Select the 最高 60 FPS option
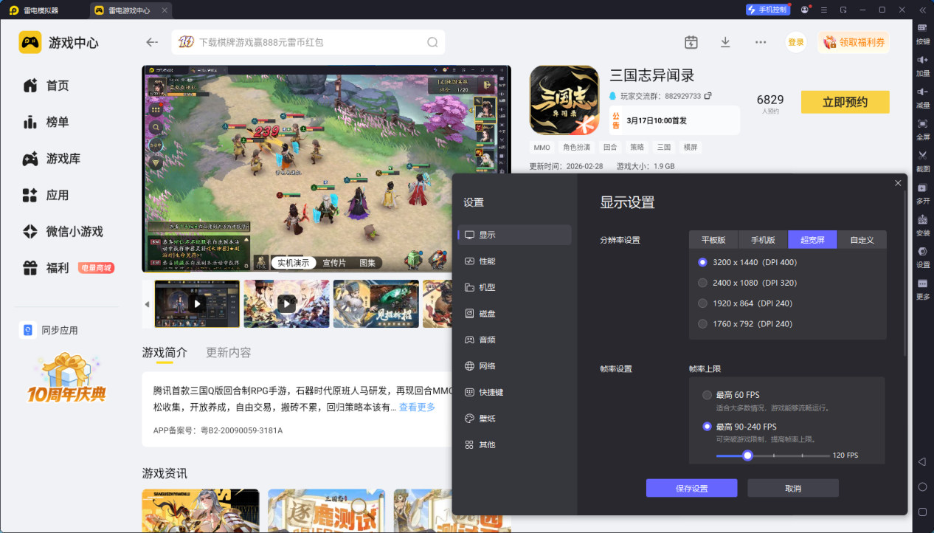This screenshot has height=533, width=934. click(x=708, y=395)
